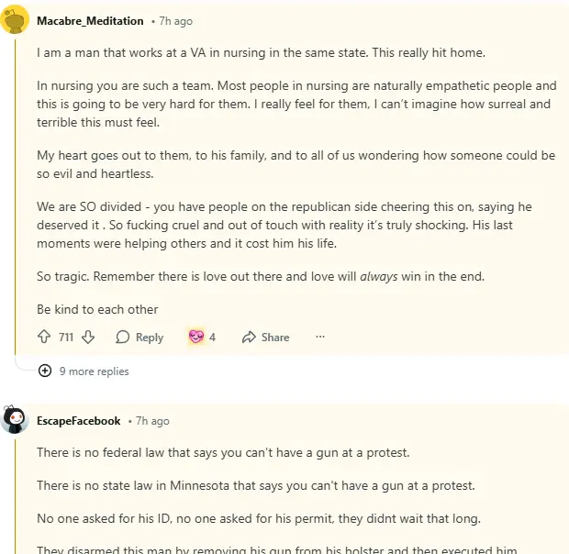Open the EscapeFacebook username profile link
This screenshot has height=554, width=569.
click(78, 421)
